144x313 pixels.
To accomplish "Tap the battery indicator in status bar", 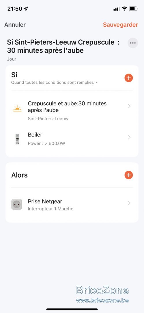I will coord(133,9).
